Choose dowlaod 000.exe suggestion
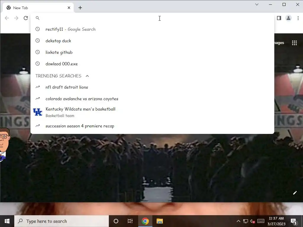 coord(152,64)
